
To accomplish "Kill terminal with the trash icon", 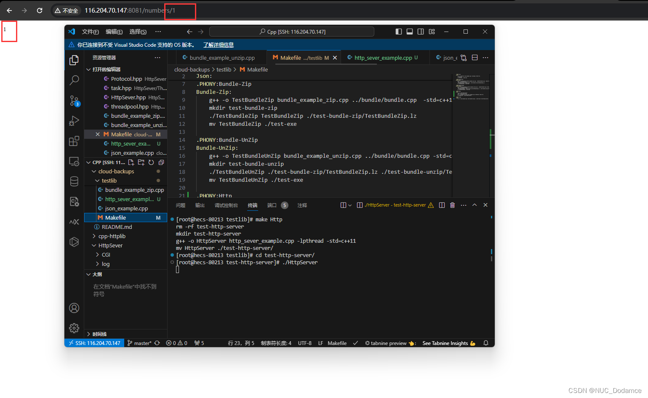I will [x=452, y=205].
